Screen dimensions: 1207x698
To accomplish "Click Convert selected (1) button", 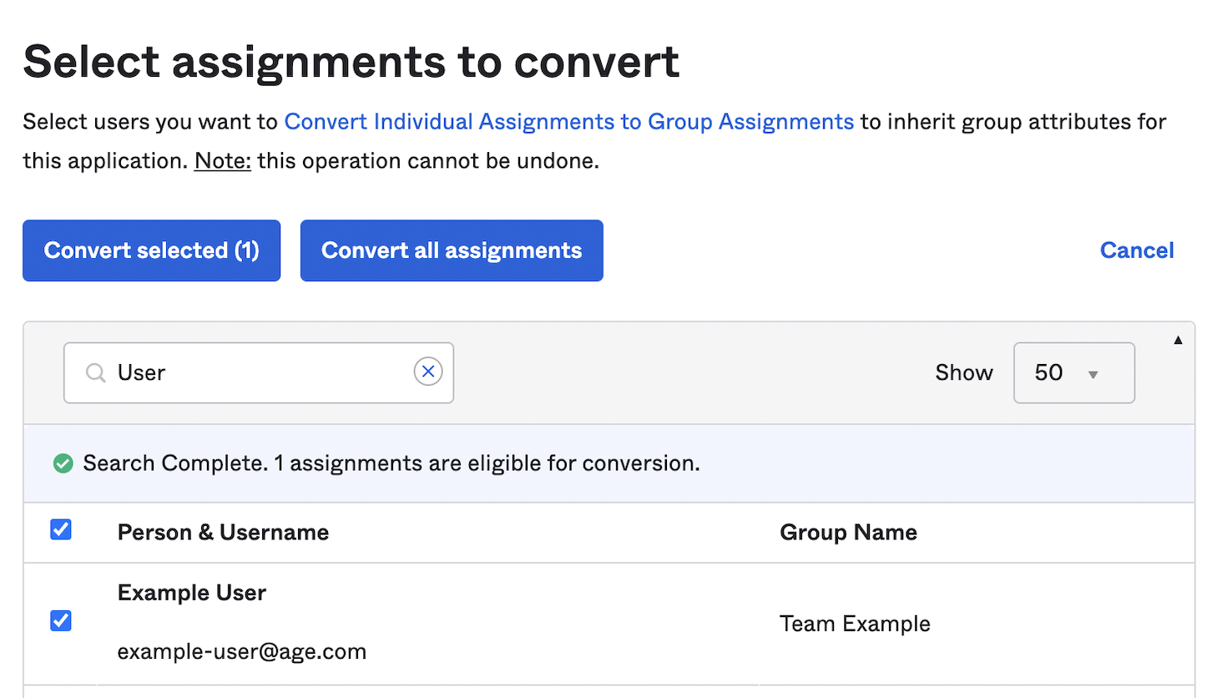I will pos(151,250).
